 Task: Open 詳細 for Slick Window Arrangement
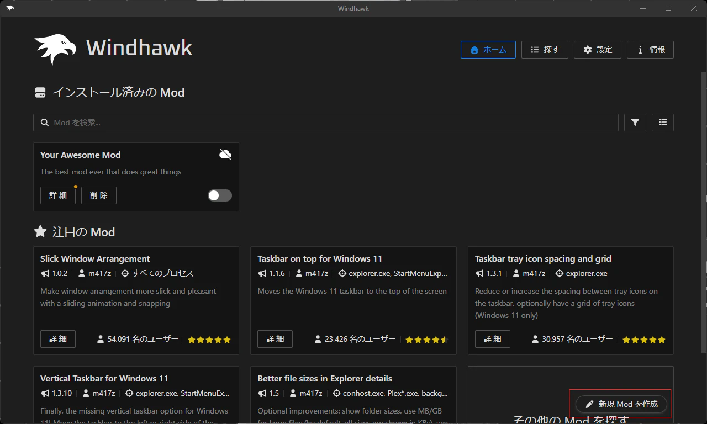point(58,339)
